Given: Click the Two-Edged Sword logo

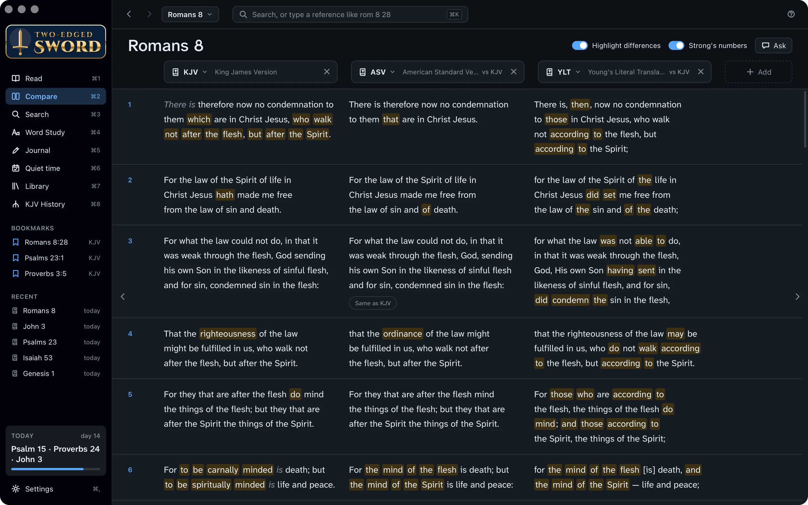Looking at the screenshot, I should [56, 42].
